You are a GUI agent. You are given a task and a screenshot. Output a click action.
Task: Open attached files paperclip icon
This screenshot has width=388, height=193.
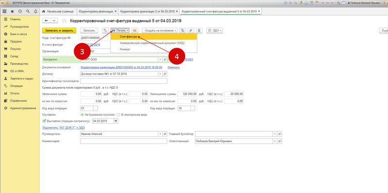pos(191,31)
